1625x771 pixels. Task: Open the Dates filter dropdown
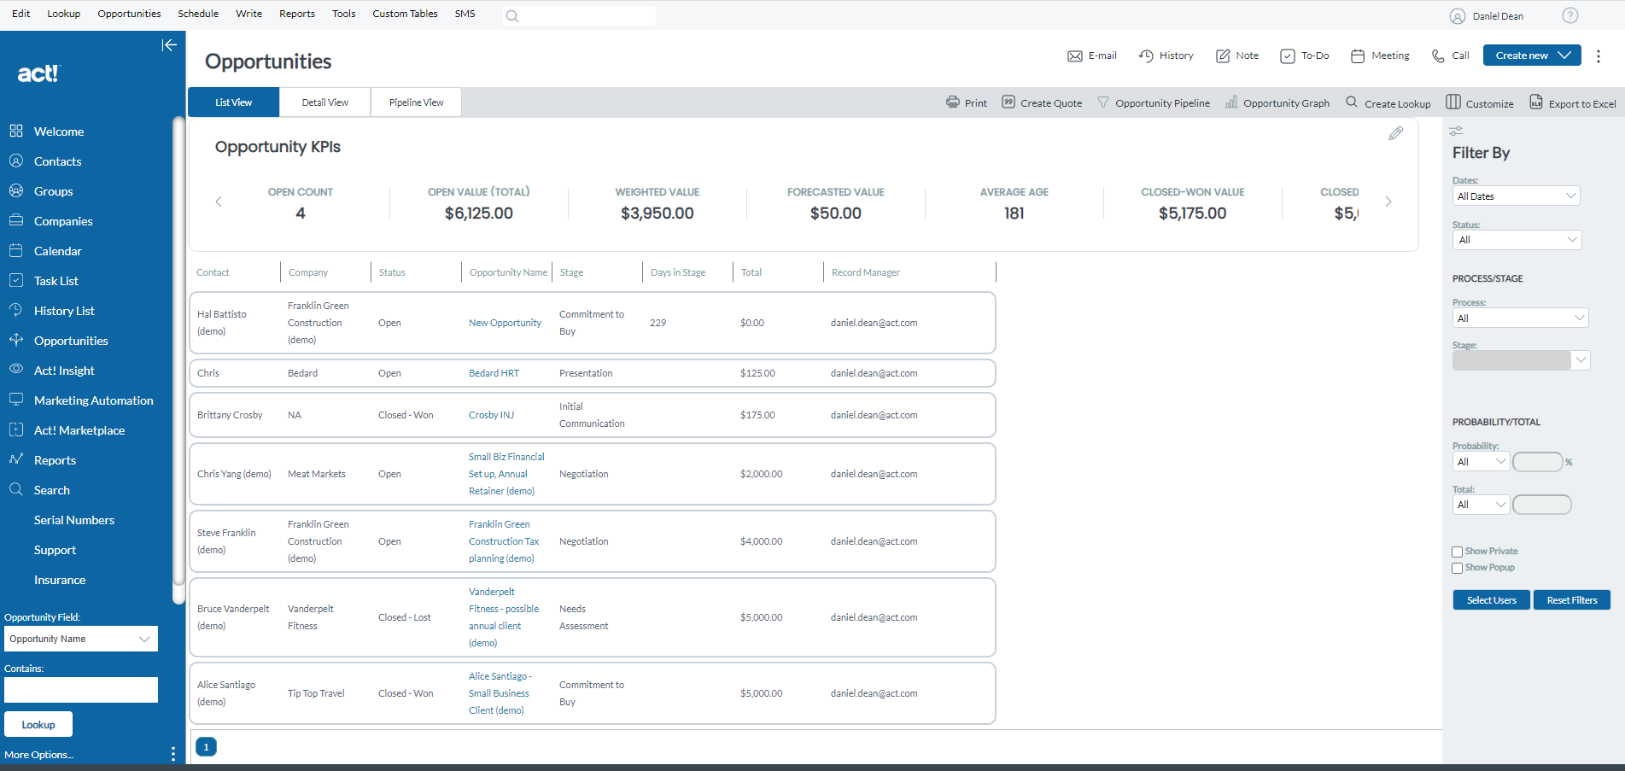(1516, 196)
